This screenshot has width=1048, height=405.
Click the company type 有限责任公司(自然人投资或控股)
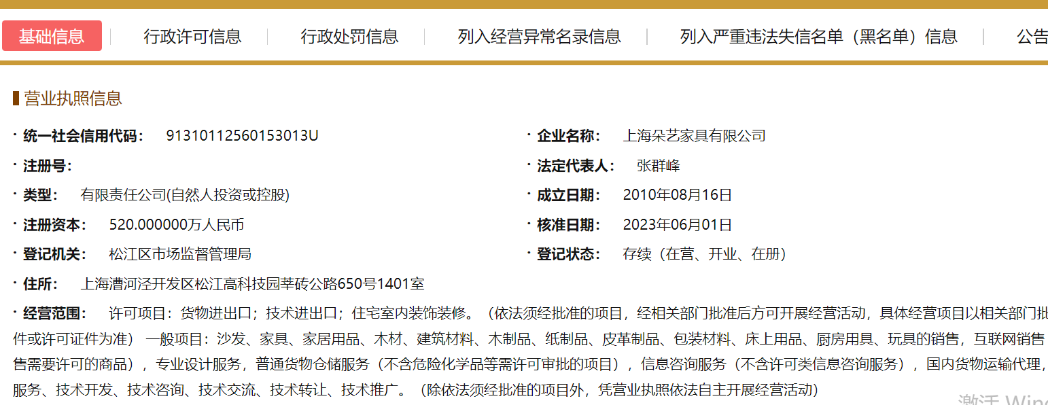point(185,196)
